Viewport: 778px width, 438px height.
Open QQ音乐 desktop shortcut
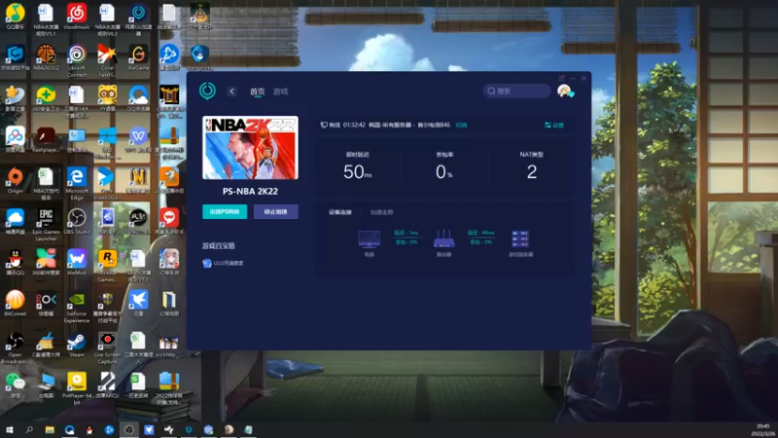click(x=15, y=17)
